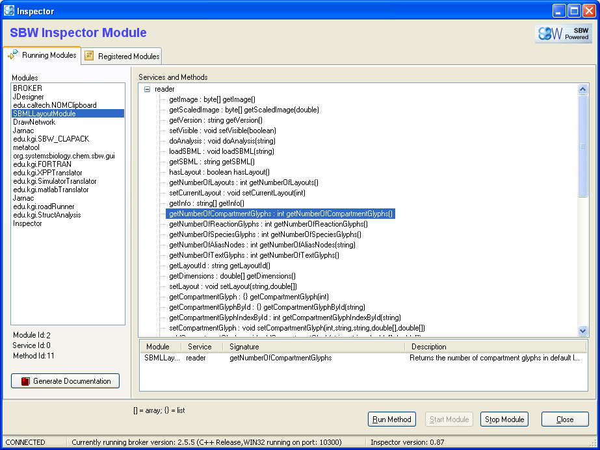Viewport: 600px width, 450px height.
Task: Select edu.kgi.StructAnalysis module
Action: click(x=47, y=215)
